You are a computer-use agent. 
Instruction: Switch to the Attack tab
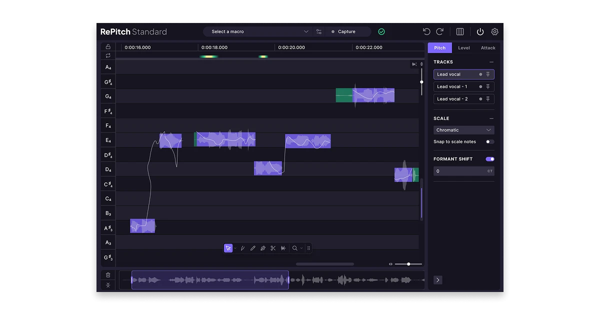coord(487,48)
